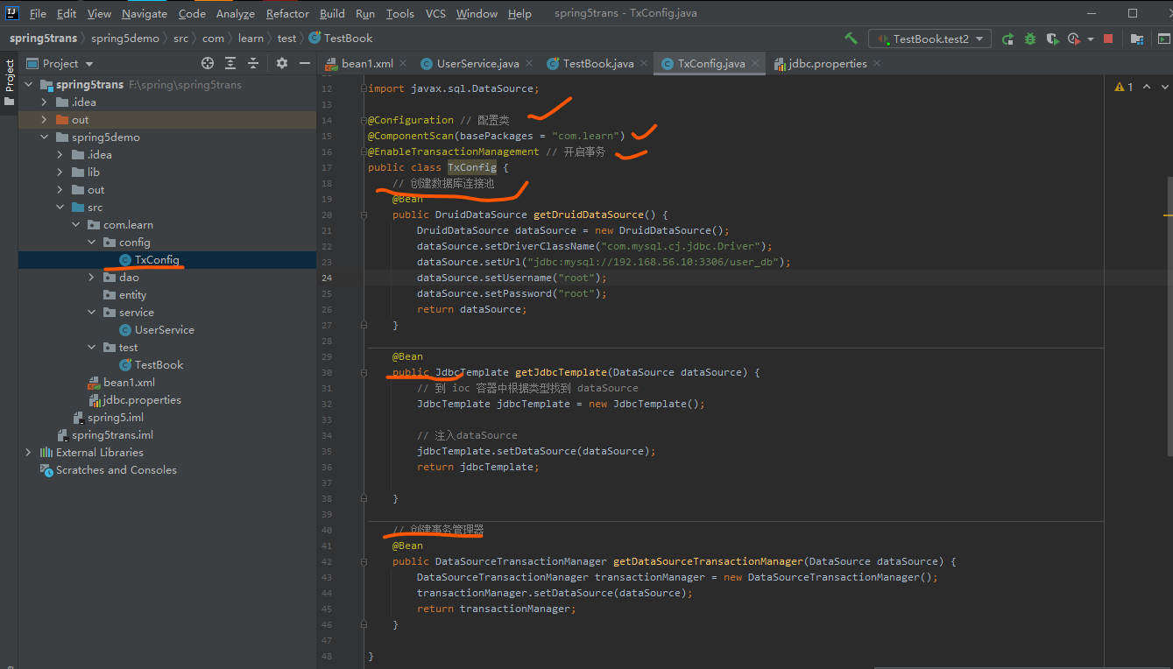Viewport: 1173px width, 669px height.
Task: Expand the dao package
Action: pos(91,278)
